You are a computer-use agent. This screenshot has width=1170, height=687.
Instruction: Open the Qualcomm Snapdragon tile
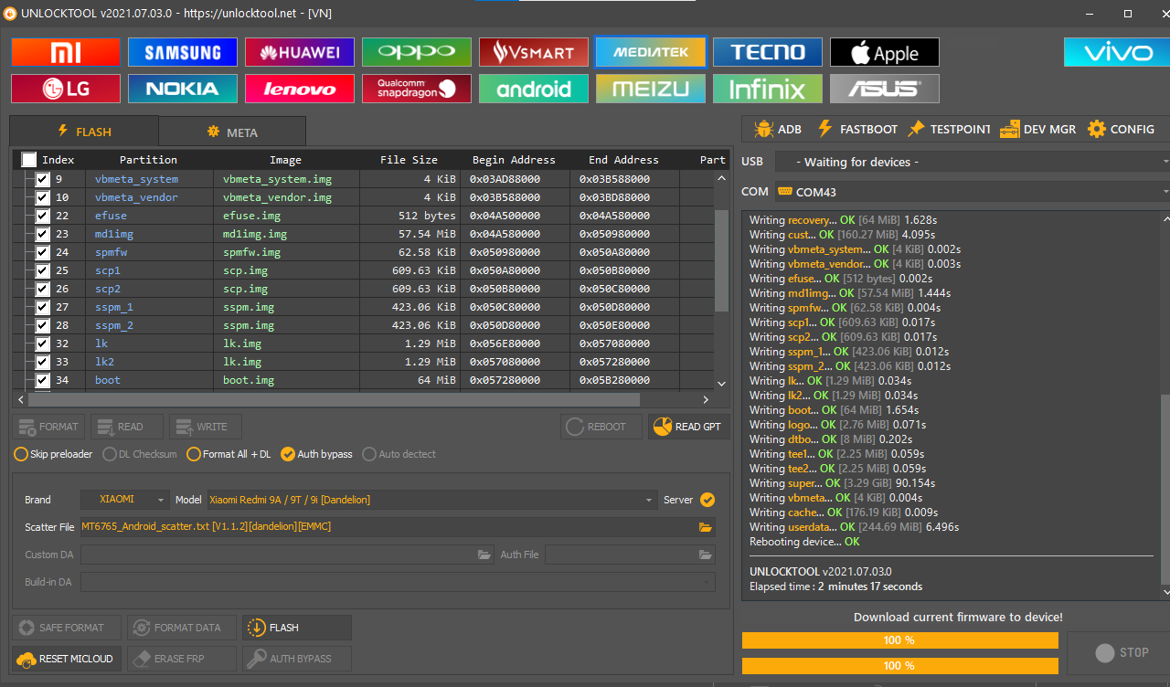[417, 89]
